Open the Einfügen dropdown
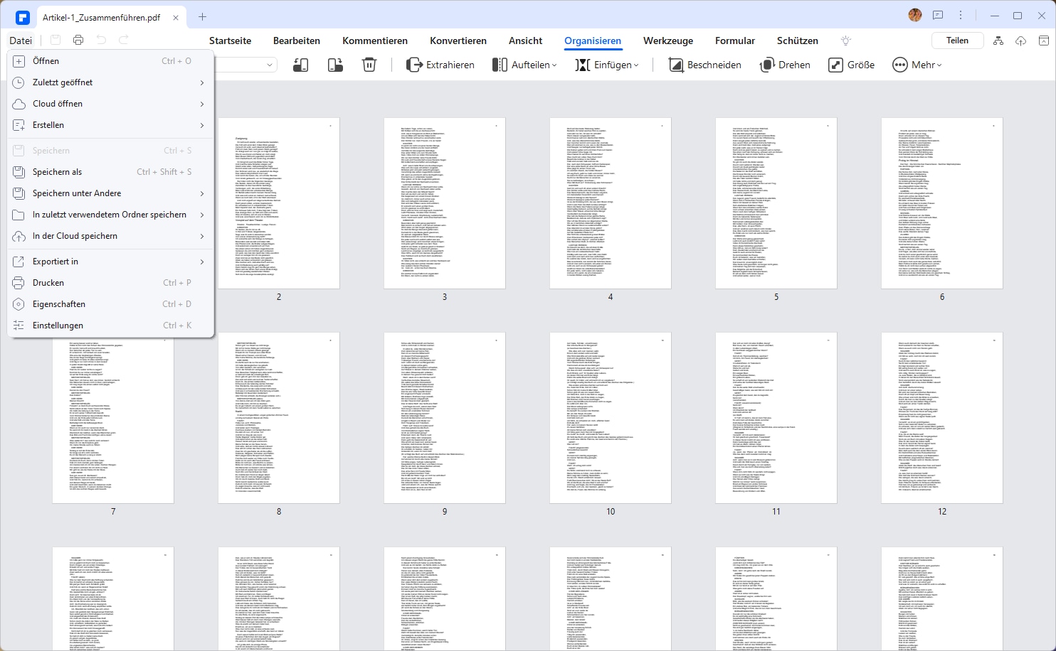Image resolution: width=1056 pixels, height=651 pixels. [x=607, y=65]
